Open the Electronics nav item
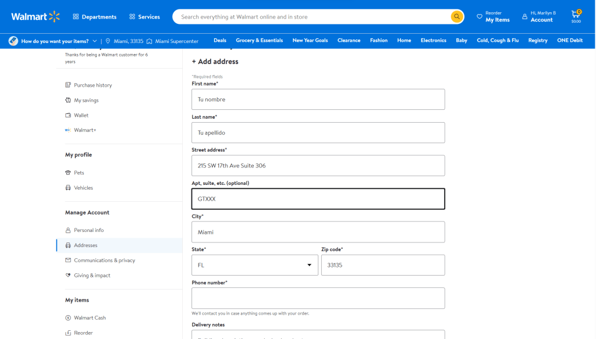The width and height of the screenshot is (596, 339). click(x=433, y=40)
